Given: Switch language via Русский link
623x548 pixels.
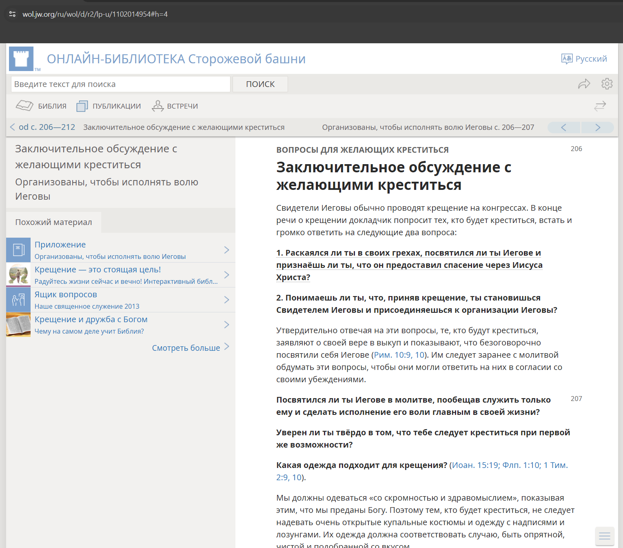Looking at the screenshot, I should [x=591, y=59].
